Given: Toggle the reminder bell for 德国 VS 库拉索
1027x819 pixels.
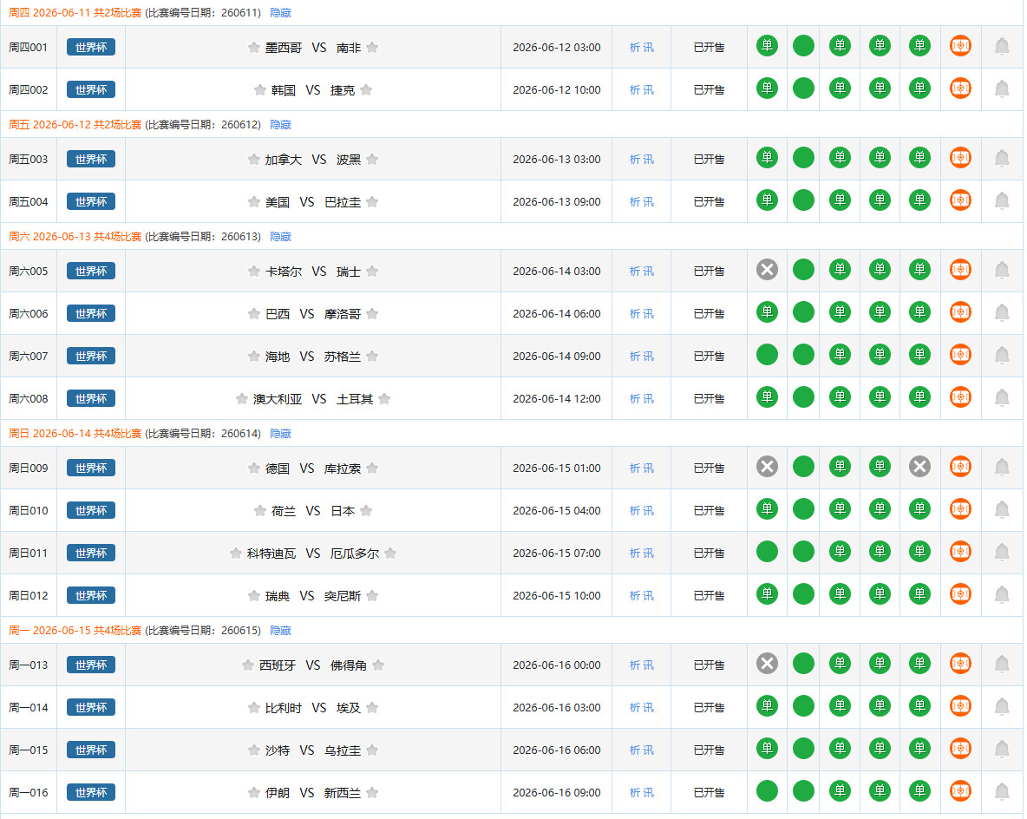Looking at the screenshot, I should (x=1002, y=467).
